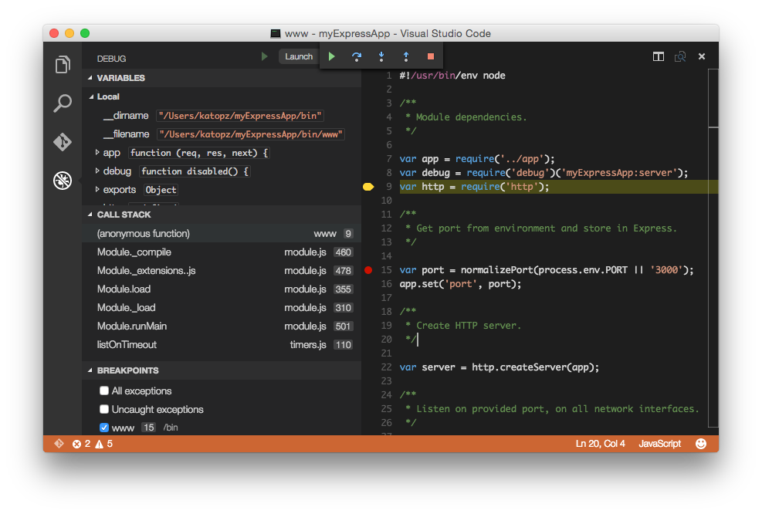Click the 460 line badge of Module._compile
Image resolution: width=762 pixels, height=514 pixels.
click(343, 252)
